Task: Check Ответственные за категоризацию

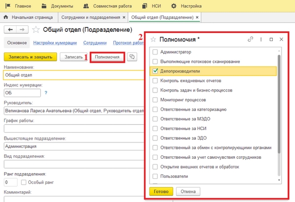Action: [x=155, y=109]
